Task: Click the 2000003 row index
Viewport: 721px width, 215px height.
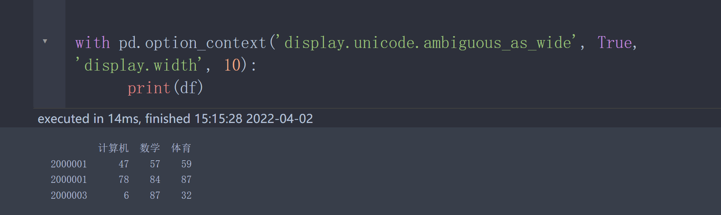Action: (69, 195)
